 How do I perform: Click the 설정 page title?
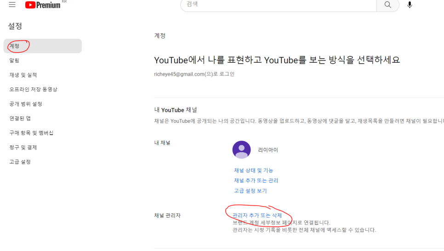point(15,26)
